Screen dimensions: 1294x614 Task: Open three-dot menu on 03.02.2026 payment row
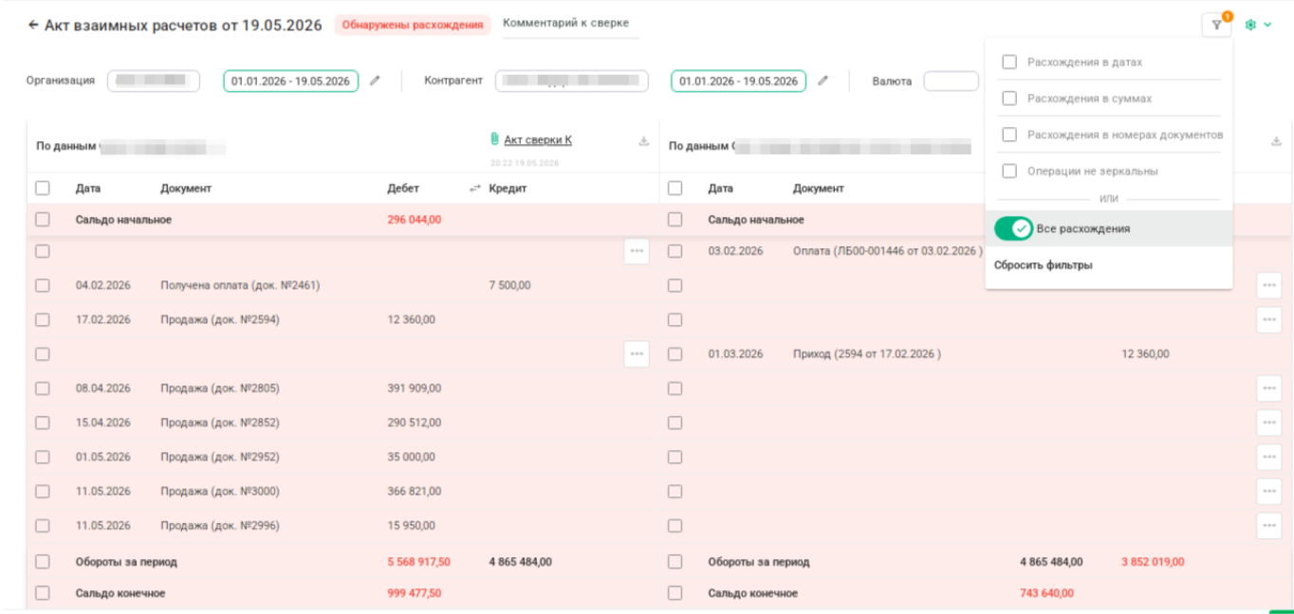click(637, 251)
